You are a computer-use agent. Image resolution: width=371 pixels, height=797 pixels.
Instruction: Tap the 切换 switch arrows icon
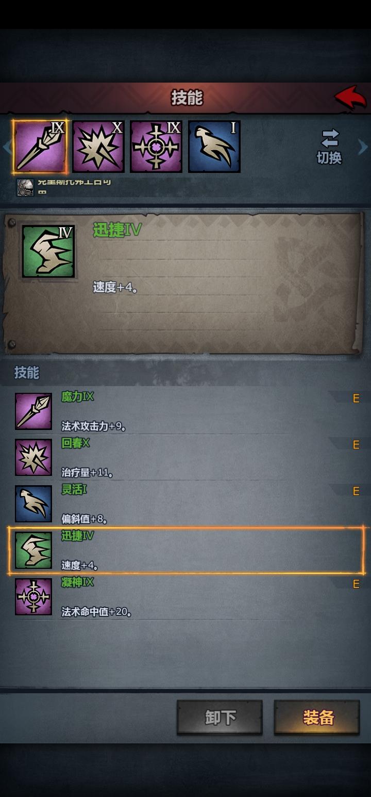tap(330, 138)
